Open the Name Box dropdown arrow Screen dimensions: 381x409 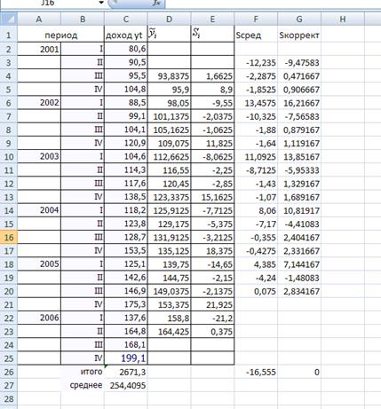[101, 3]
